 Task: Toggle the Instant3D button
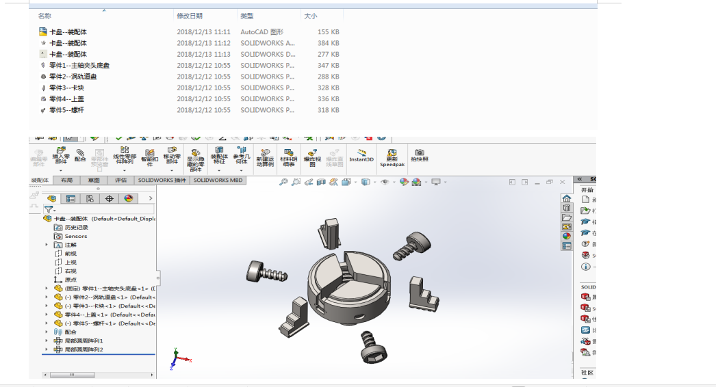(361, 155)
